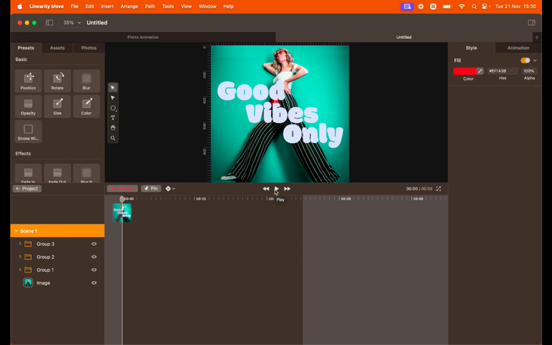
Task: Expand the Group 2 folder
Action: click(19, 257)
